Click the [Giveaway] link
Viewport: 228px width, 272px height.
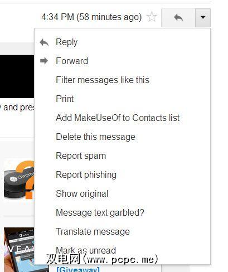(78, 269)
